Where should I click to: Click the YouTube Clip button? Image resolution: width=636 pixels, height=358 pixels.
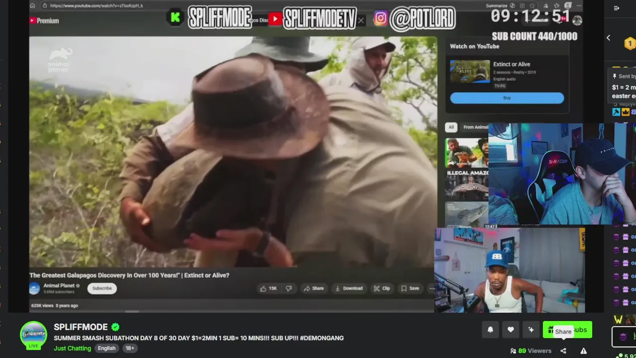(382, 288)
